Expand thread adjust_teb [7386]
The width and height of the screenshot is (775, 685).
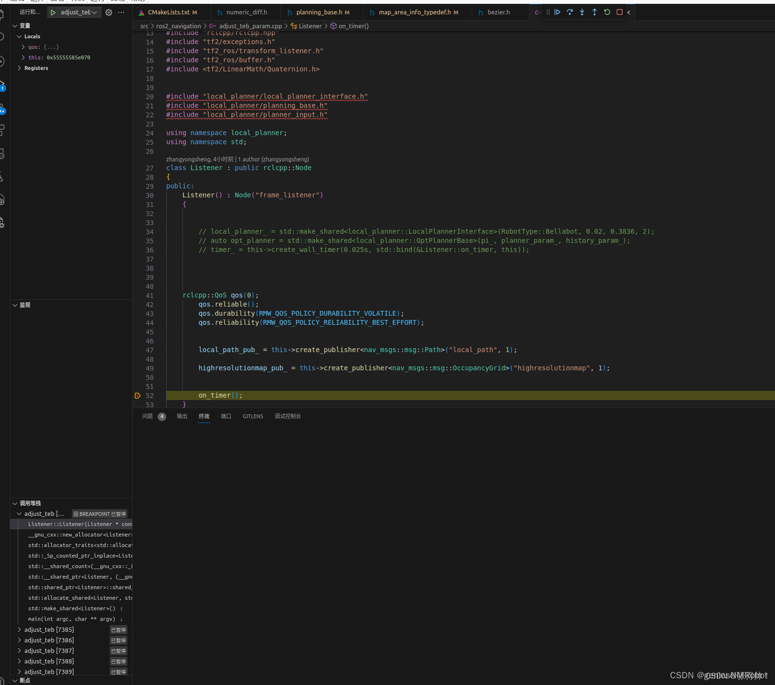(x=19, y=640)
